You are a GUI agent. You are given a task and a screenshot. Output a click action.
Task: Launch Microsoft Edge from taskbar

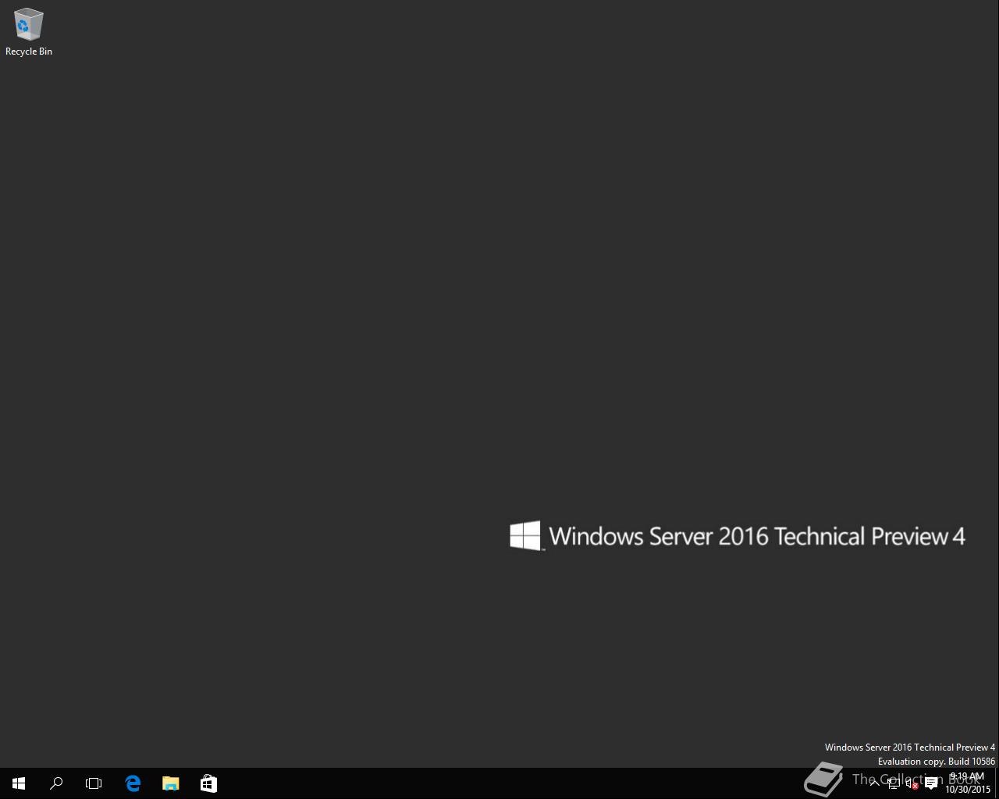(133, 783)
